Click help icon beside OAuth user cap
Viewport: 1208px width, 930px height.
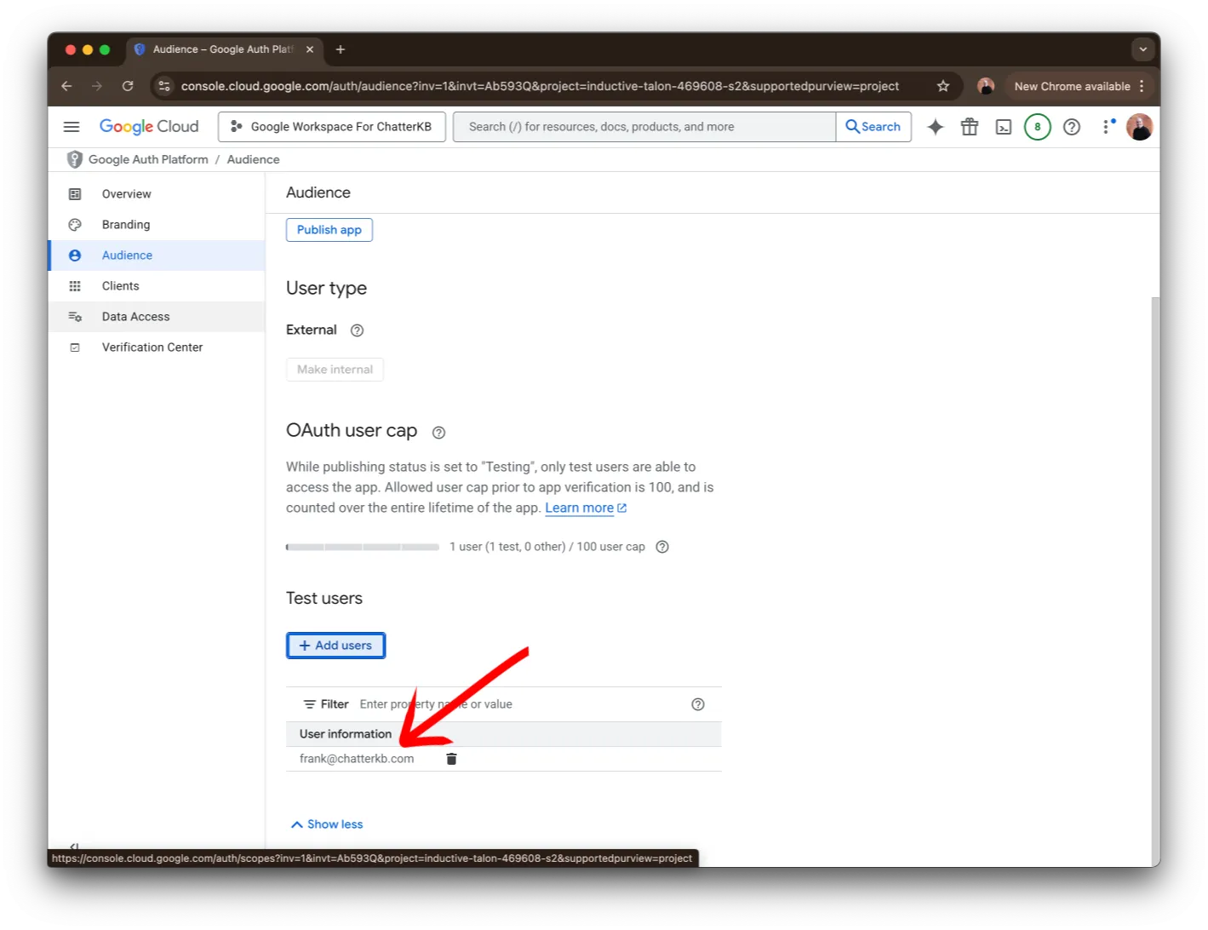(438, 433)
